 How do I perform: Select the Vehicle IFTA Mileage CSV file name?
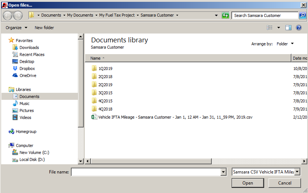pyautogui.click(x=175, y=117)
